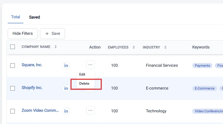Open the Shopify Inc. company link
The image size is (223, 124).
tap(32, 88)
